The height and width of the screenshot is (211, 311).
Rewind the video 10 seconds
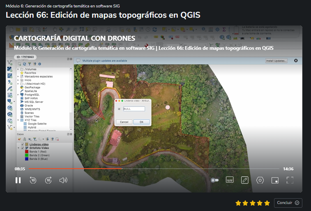point(33,180)
